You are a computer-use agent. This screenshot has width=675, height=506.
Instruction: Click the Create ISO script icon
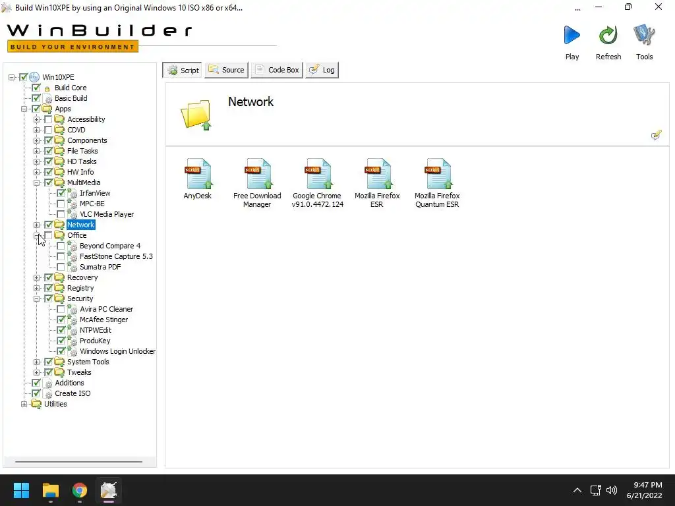[x=47, y=393]
